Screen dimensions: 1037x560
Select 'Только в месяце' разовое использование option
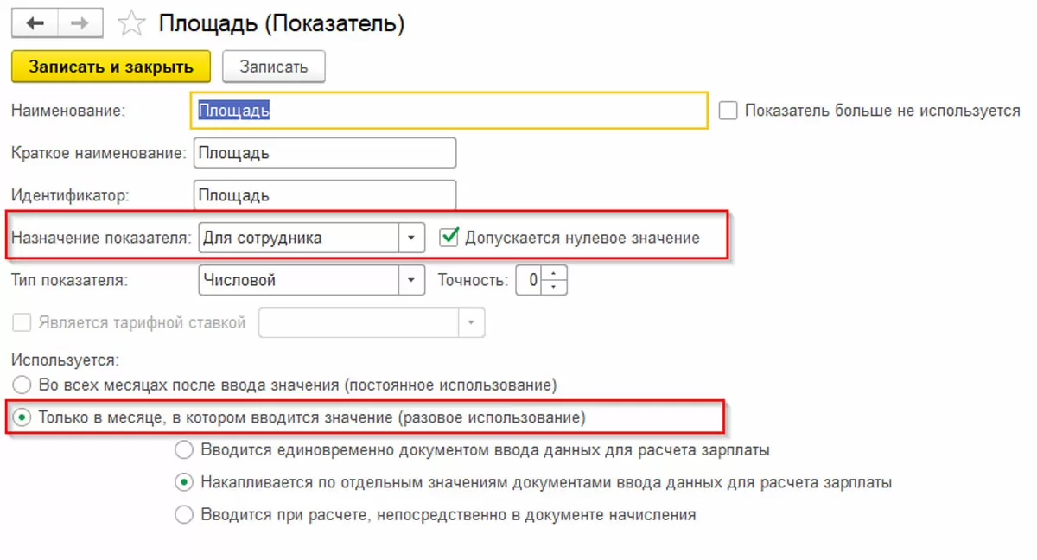tap(22, 417)
